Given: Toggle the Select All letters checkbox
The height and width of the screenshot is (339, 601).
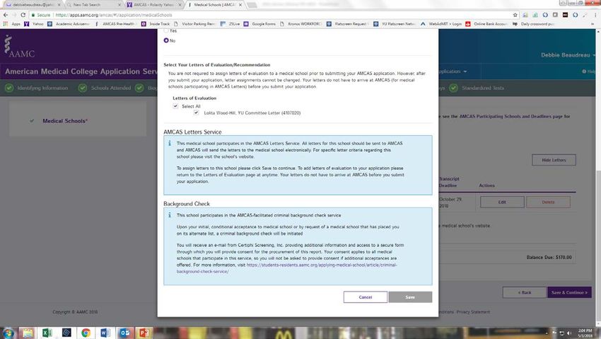Looking at the screenshot, I should pos(175,106).
